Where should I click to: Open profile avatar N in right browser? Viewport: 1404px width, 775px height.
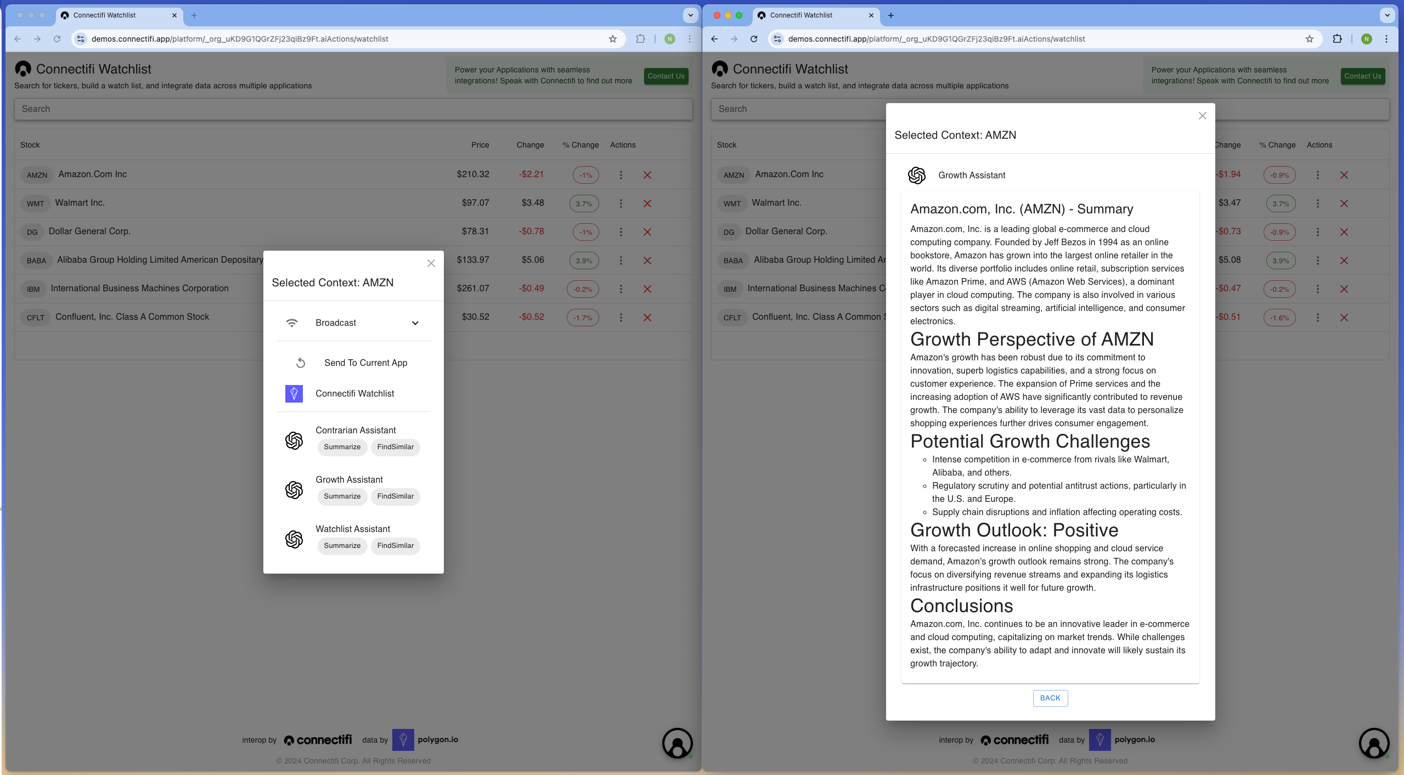1367,39
